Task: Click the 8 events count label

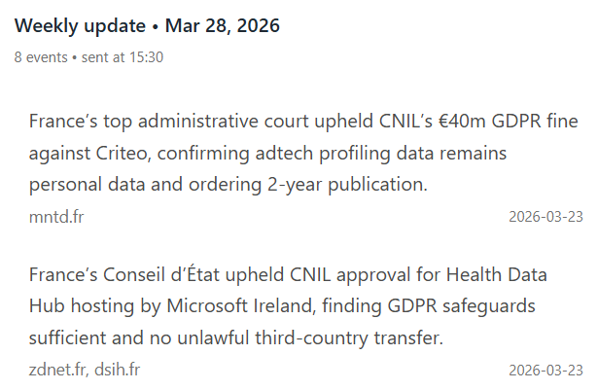Action: pyautogui.click(x=40, y=57)
